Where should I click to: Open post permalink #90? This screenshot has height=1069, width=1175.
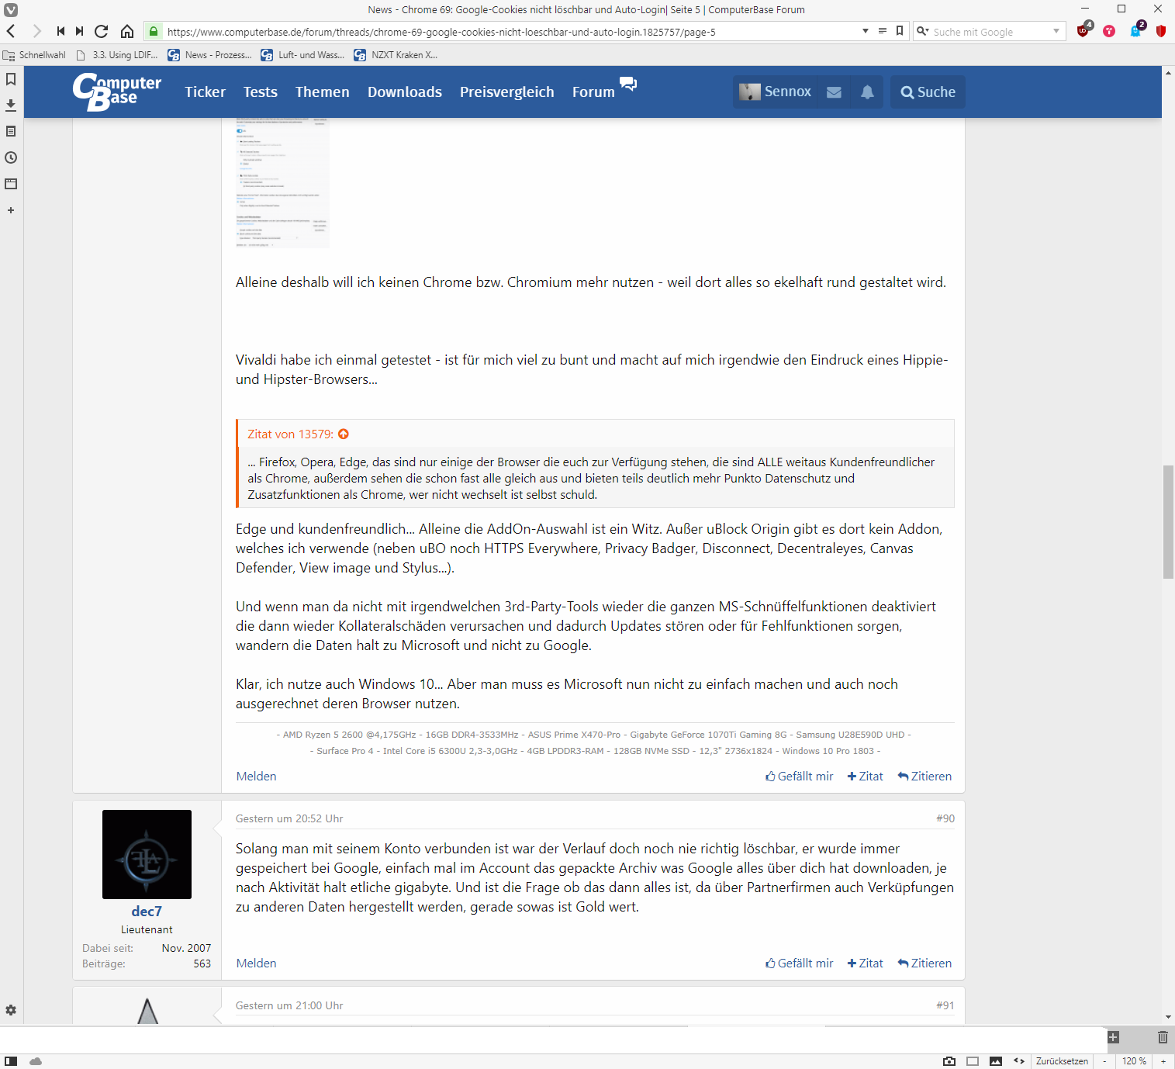coord(945,818)
